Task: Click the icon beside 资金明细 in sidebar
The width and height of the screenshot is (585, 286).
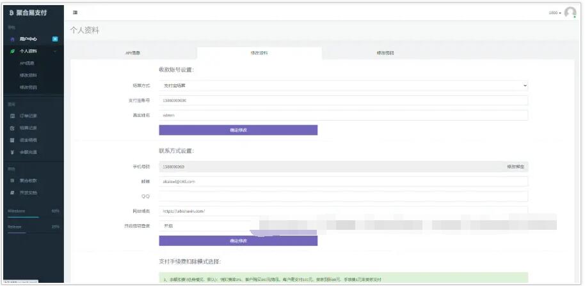Action: 12,140
